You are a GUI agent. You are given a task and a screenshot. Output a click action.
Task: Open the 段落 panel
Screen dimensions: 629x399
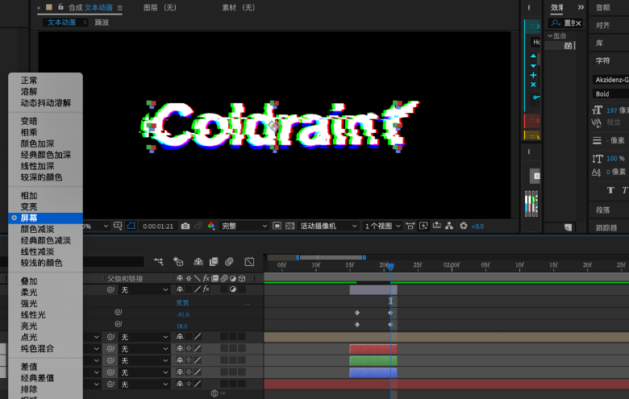[x=602, y=210]
